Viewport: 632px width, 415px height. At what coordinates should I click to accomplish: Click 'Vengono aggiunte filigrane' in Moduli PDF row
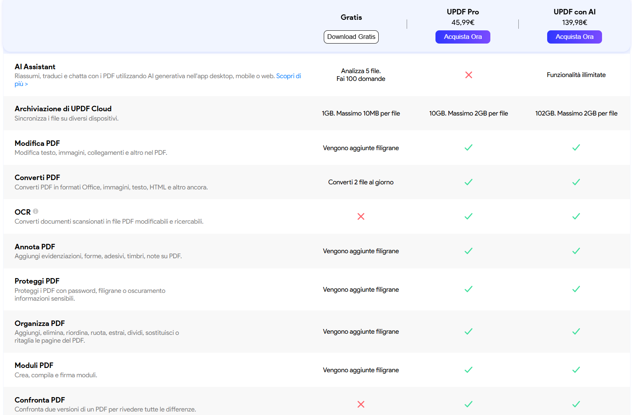pyautogui.click(x=361, y=370)
